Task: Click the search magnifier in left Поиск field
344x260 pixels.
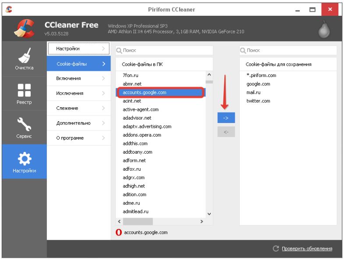Action: [x=119, y=51]
